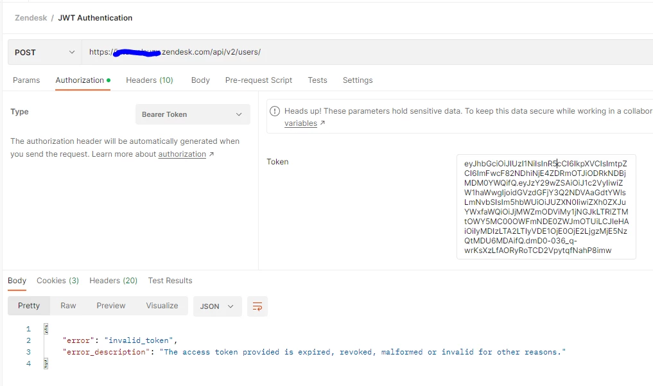
Task: Click the "error_description" key on line 3
Action: coord(106,352)
